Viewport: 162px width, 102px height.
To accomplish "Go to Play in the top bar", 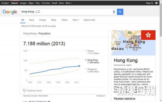I will click(x=37, y=3).
